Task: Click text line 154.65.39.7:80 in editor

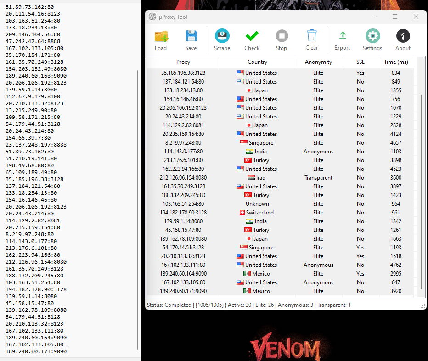Action: pyautogui.click(x=28, y=138)
